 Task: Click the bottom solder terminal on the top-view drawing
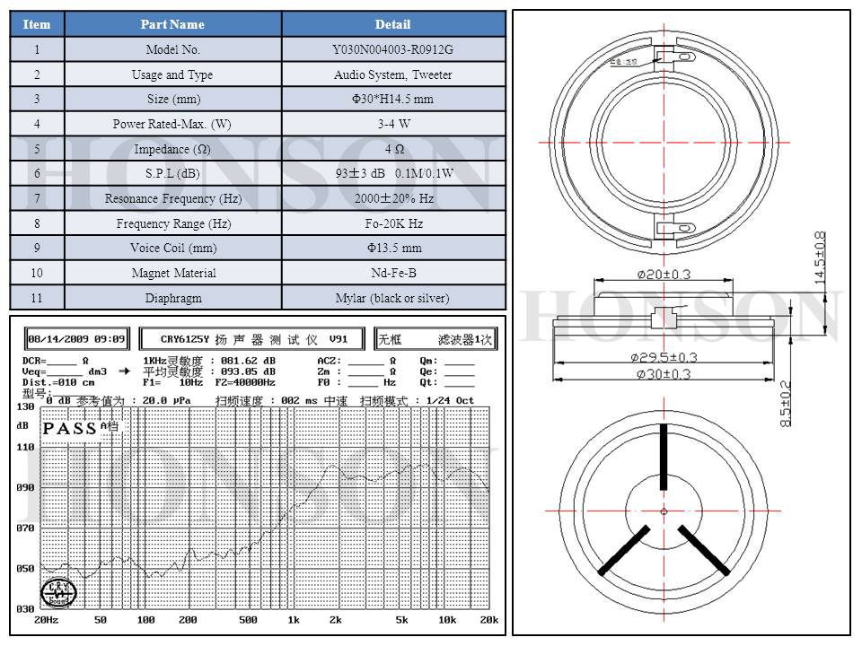pyautogui.click(x=666, y=231)
